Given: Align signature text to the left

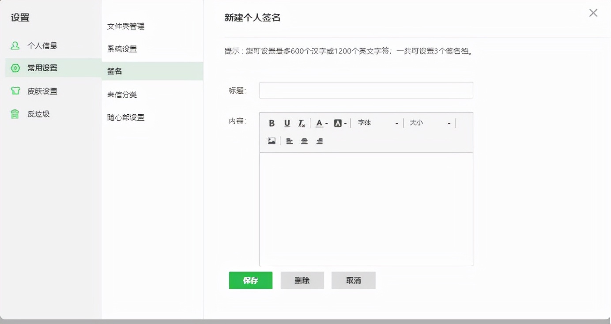Looking at the screenshot, I should coord(290,140).
